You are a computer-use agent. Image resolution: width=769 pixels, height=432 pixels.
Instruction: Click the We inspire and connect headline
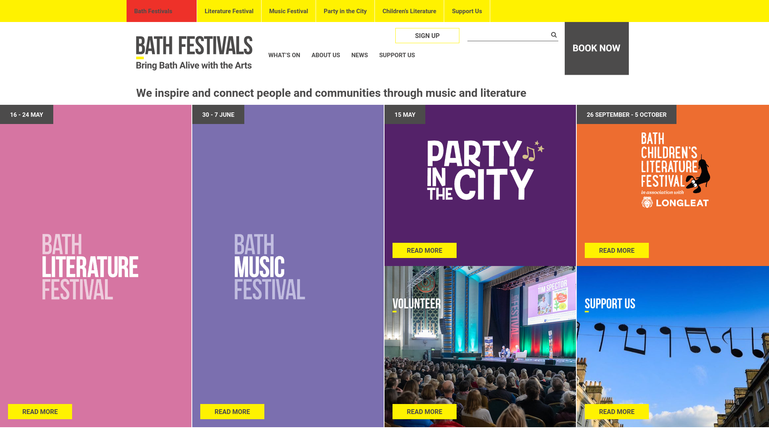(x=331, y=93)
